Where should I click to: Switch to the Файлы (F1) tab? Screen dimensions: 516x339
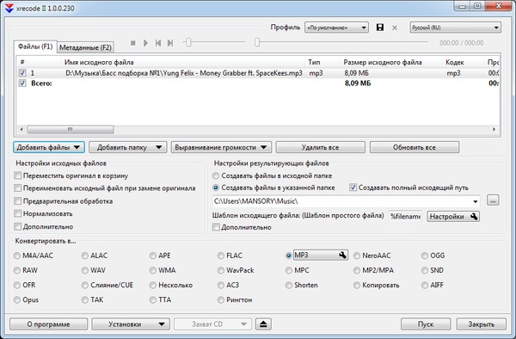point(35,46)
